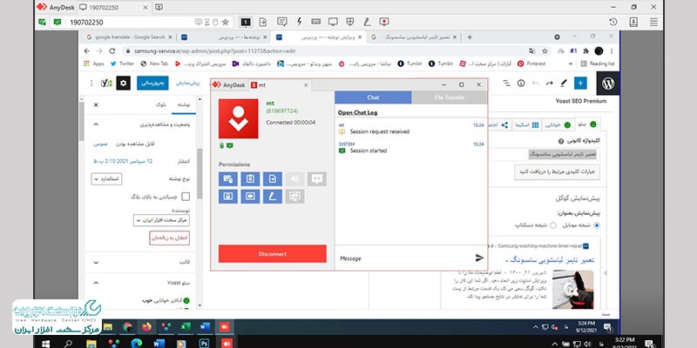Open the AnyDesk actions lightning icon
Screen dimensions: 697x348
(300, 22)
